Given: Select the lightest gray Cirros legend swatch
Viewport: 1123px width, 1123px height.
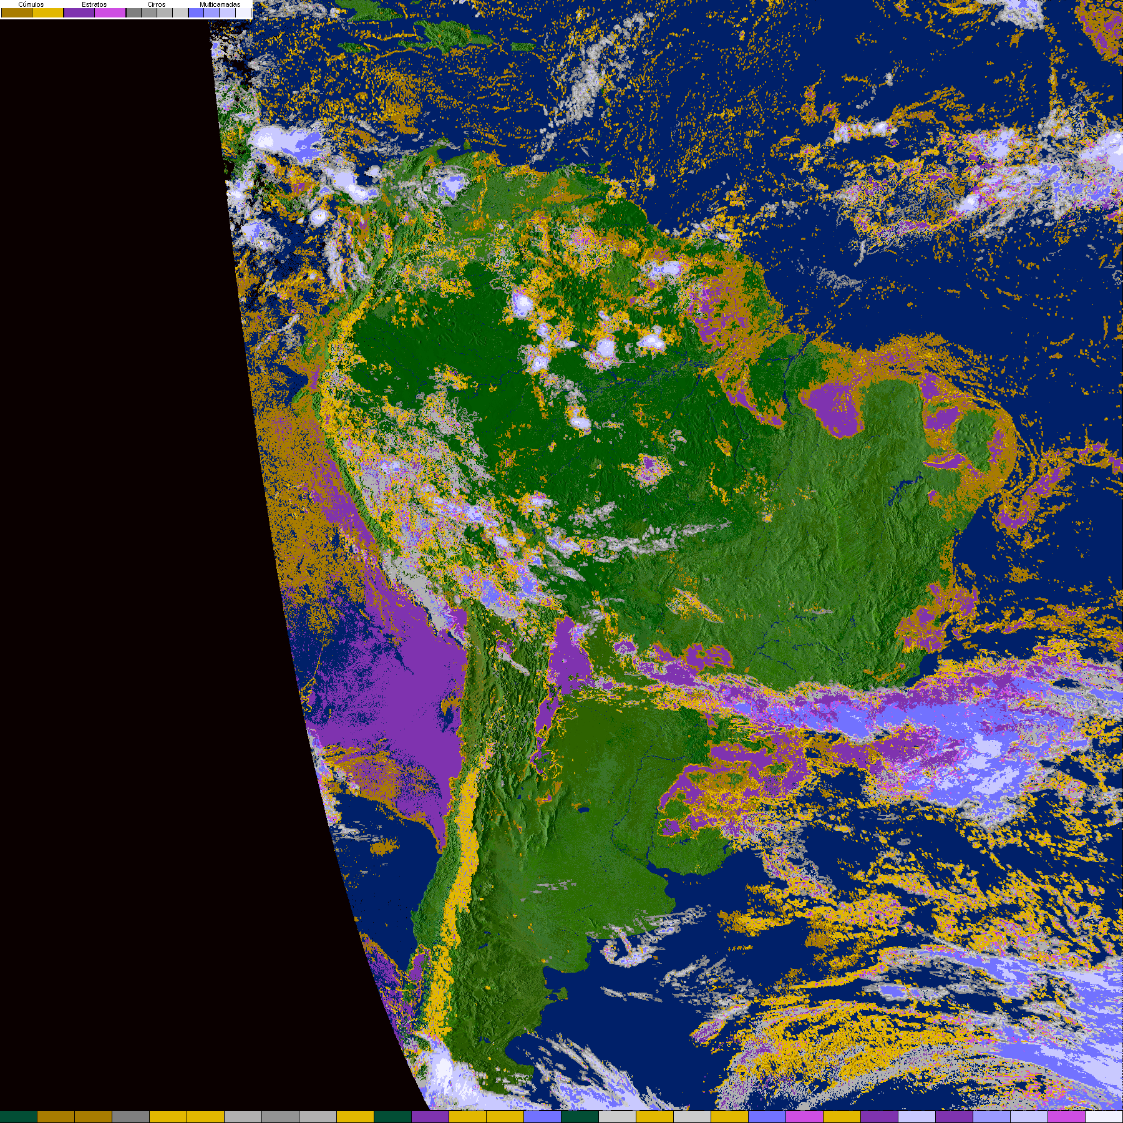Looking at the screenshot, I should [x=180, y=13].
